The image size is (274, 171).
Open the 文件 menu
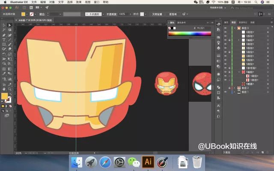(34, 2)
